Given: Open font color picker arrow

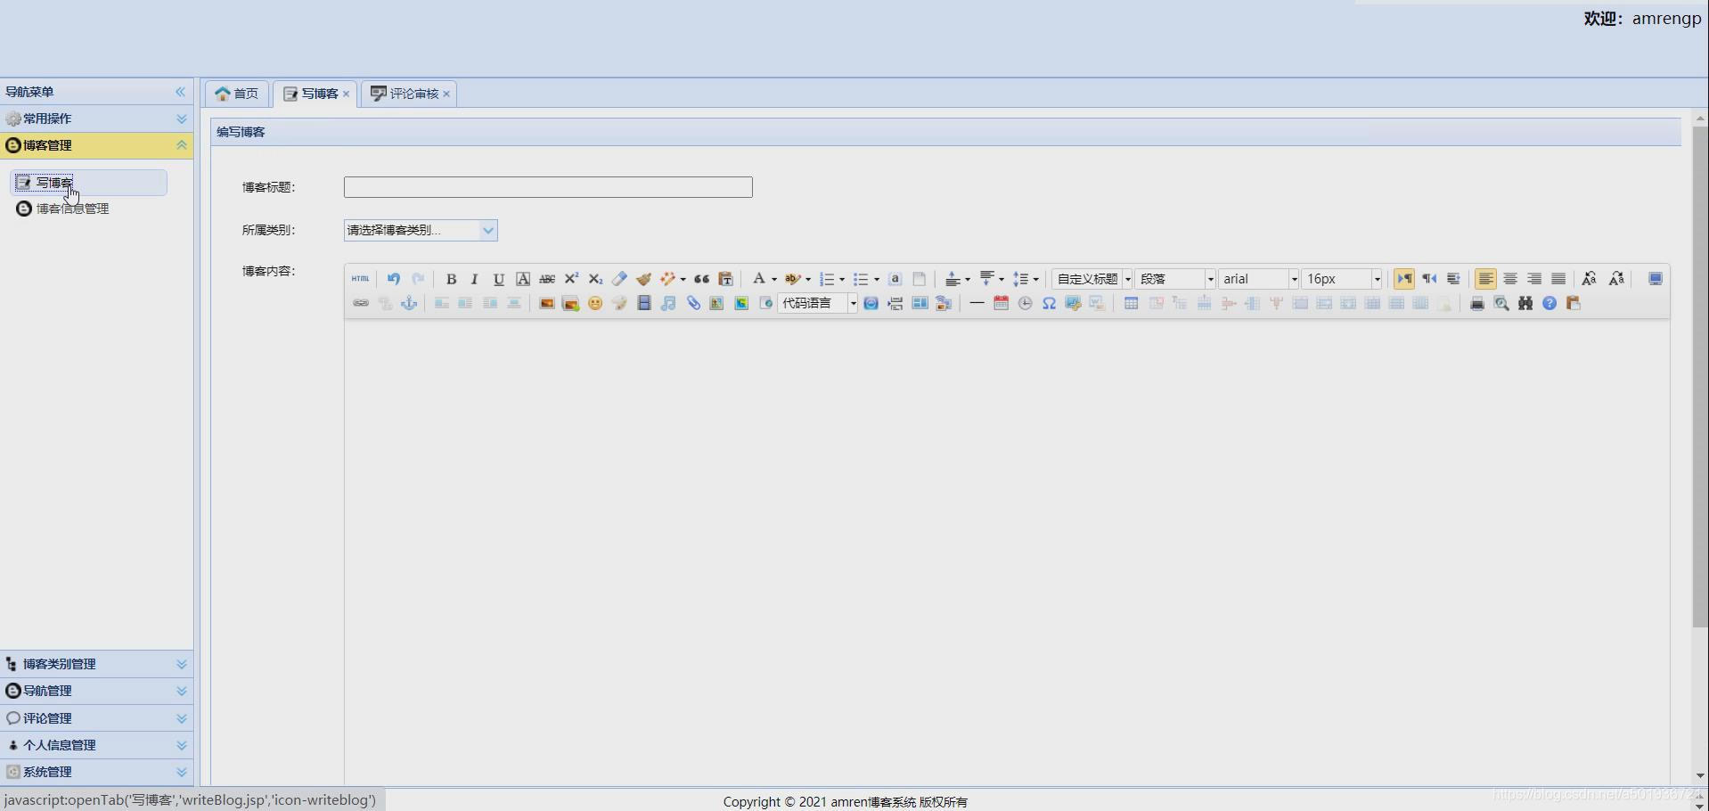Looking at the screenshot, I should 774,279.
